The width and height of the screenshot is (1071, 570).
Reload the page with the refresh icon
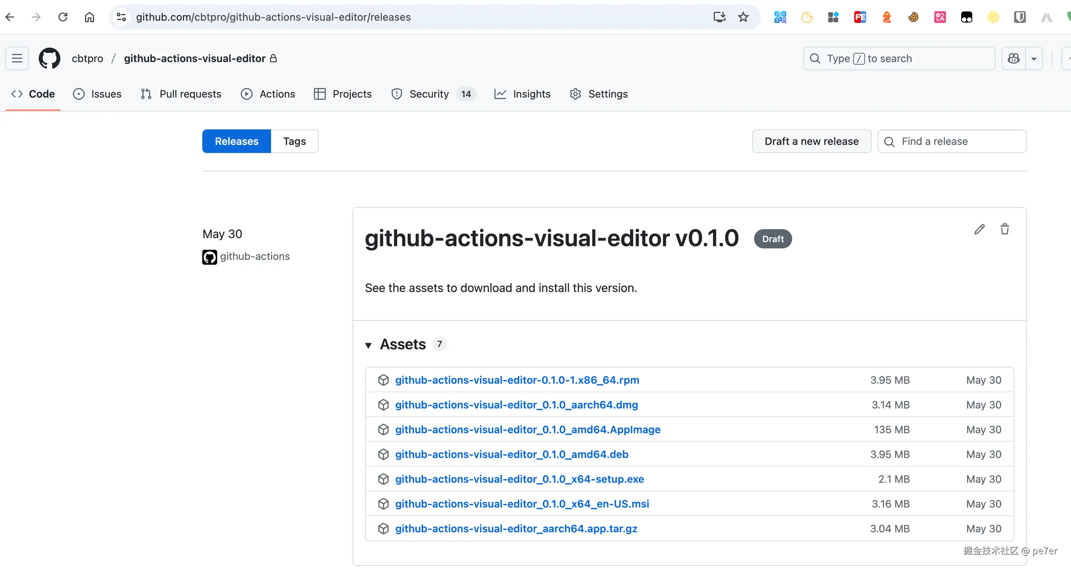point(63,17)
